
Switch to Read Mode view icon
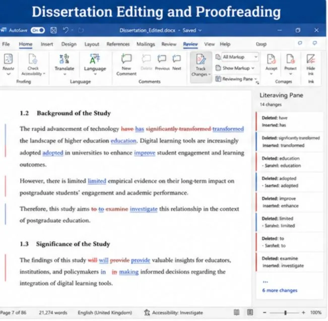coord(236,312)
